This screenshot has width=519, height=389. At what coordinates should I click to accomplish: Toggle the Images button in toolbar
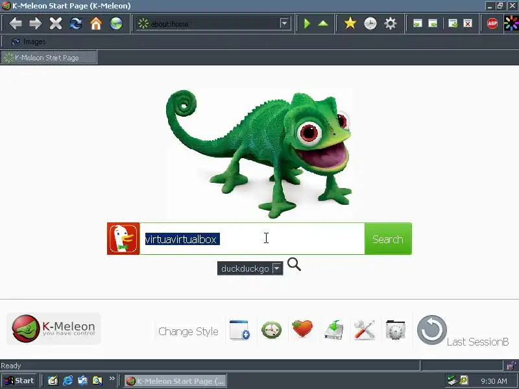pyautogui.click(x=29, y=41)
